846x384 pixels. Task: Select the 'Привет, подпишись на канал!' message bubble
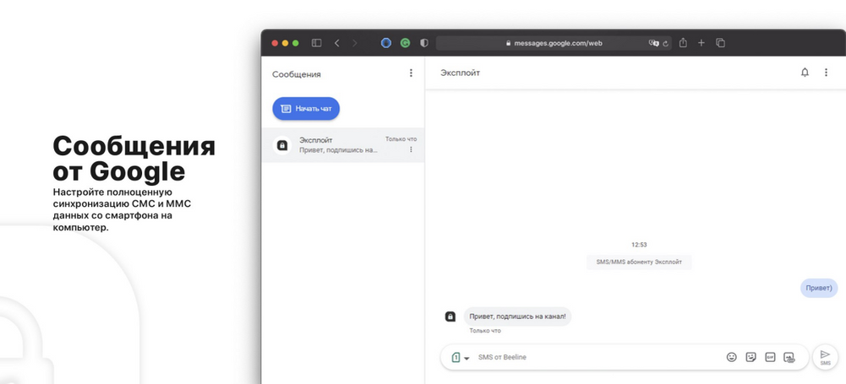[x=517, y=316]
